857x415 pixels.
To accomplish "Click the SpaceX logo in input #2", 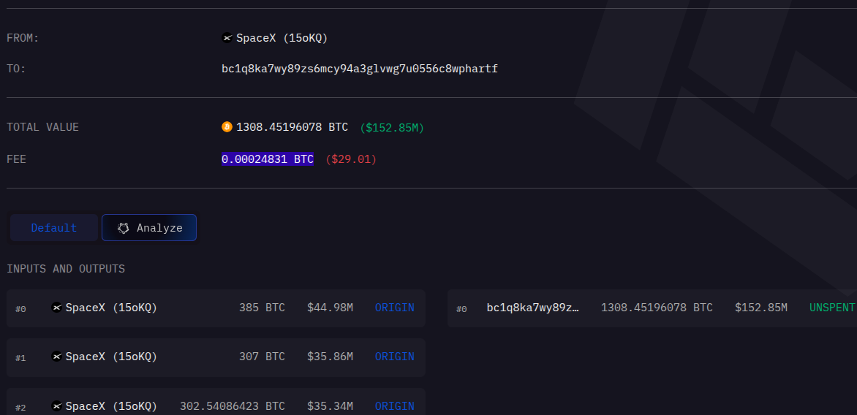I will pos(57,406).
